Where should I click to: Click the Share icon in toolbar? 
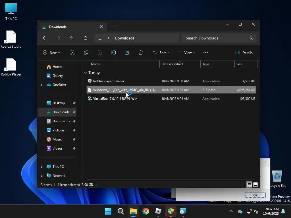point(127,53)
